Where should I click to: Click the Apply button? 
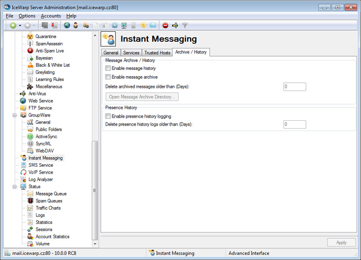(341, 243)
